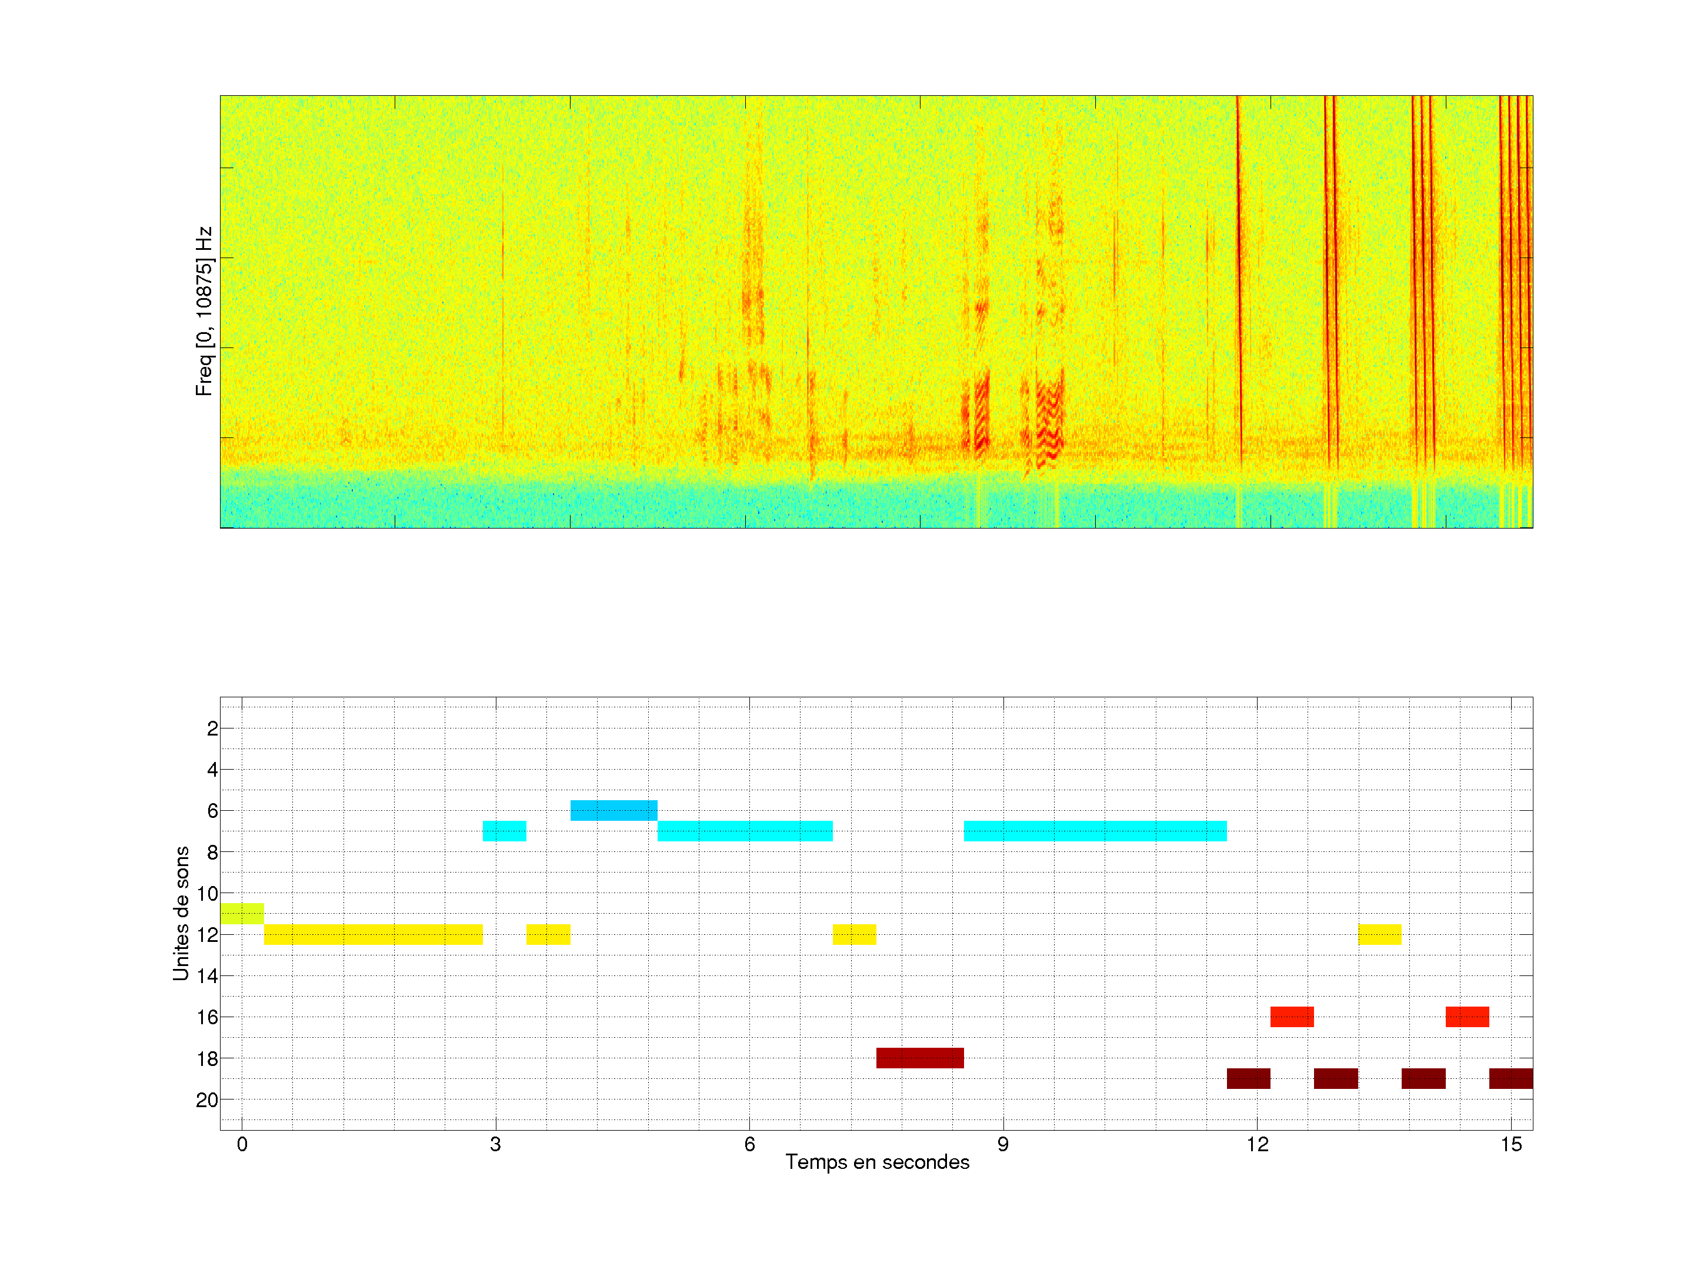Click the y-axis tick label 20
Image resolution: width=1694 pixels, height=1270 pixels.
point(207,1100)
